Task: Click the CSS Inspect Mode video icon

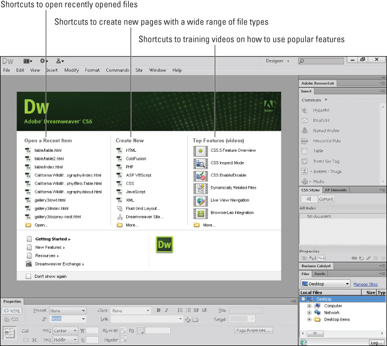Action: tap(200, 163)
